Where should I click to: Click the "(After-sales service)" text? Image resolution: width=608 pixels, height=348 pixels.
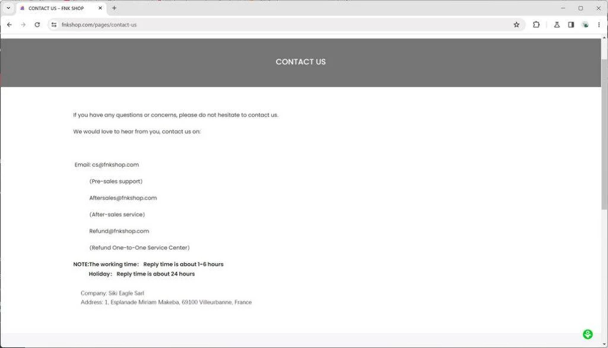pos(117,214)
